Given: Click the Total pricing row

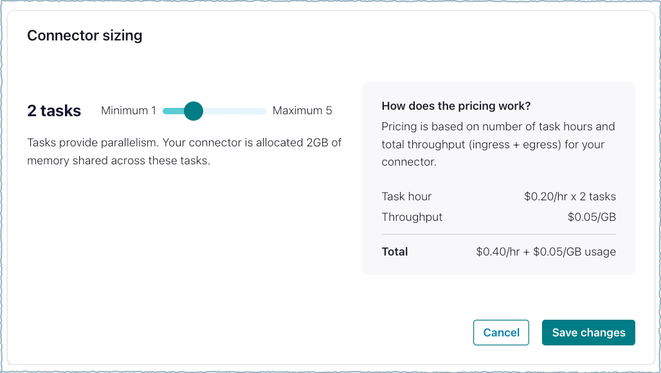Looking at the screenshot, I should pos(394,252).
